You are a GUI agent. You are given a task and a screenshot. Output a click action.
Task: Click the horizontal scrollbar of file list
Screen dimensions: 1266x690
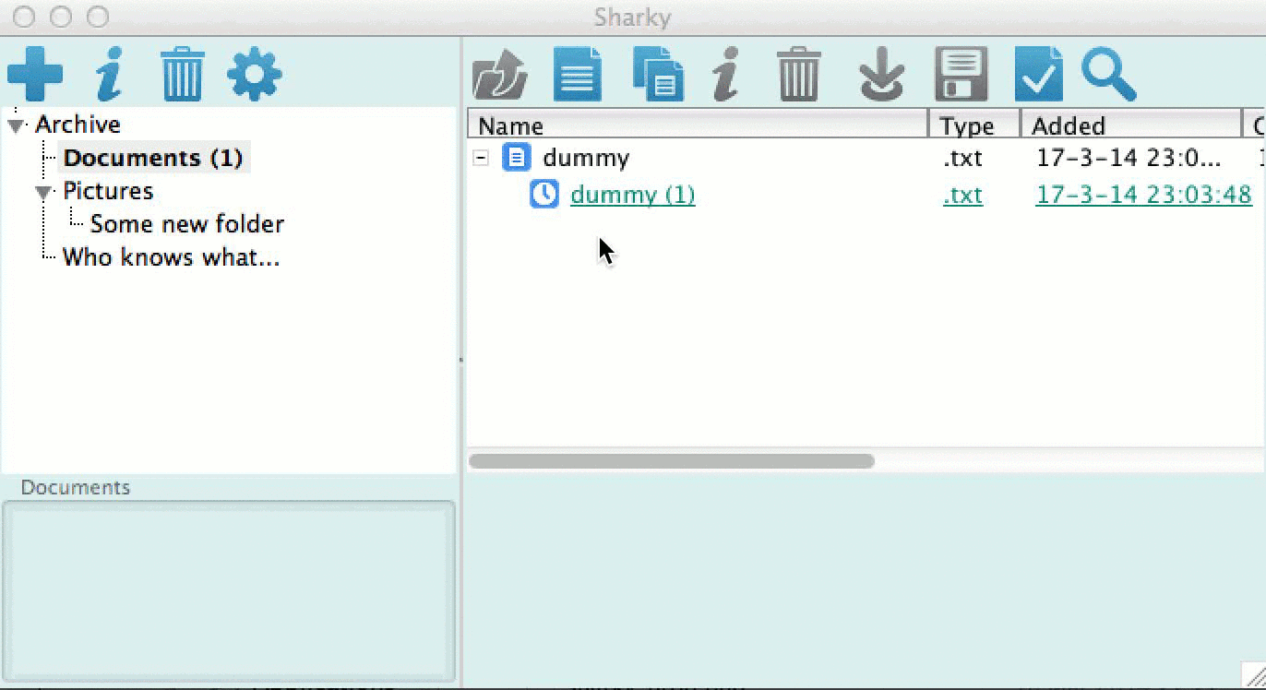click(x=671, y=460)
